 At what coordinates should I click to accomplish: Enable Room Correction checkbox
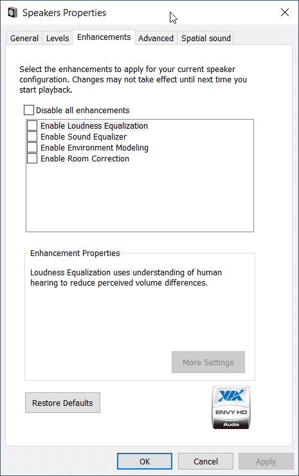click(32, 158)
